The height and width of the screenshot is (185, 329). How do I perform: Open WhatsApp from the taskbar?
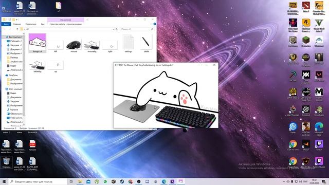(x=105, y=181)
